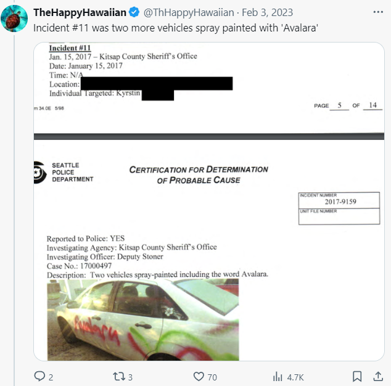Open the three-dot more options menu
The width and height of the screenshot is (391, 386).
[378, 12]
